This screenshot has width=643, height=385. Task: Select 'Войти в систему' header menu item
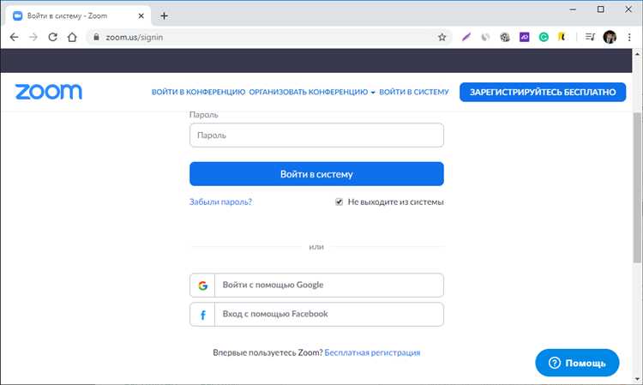413,92
